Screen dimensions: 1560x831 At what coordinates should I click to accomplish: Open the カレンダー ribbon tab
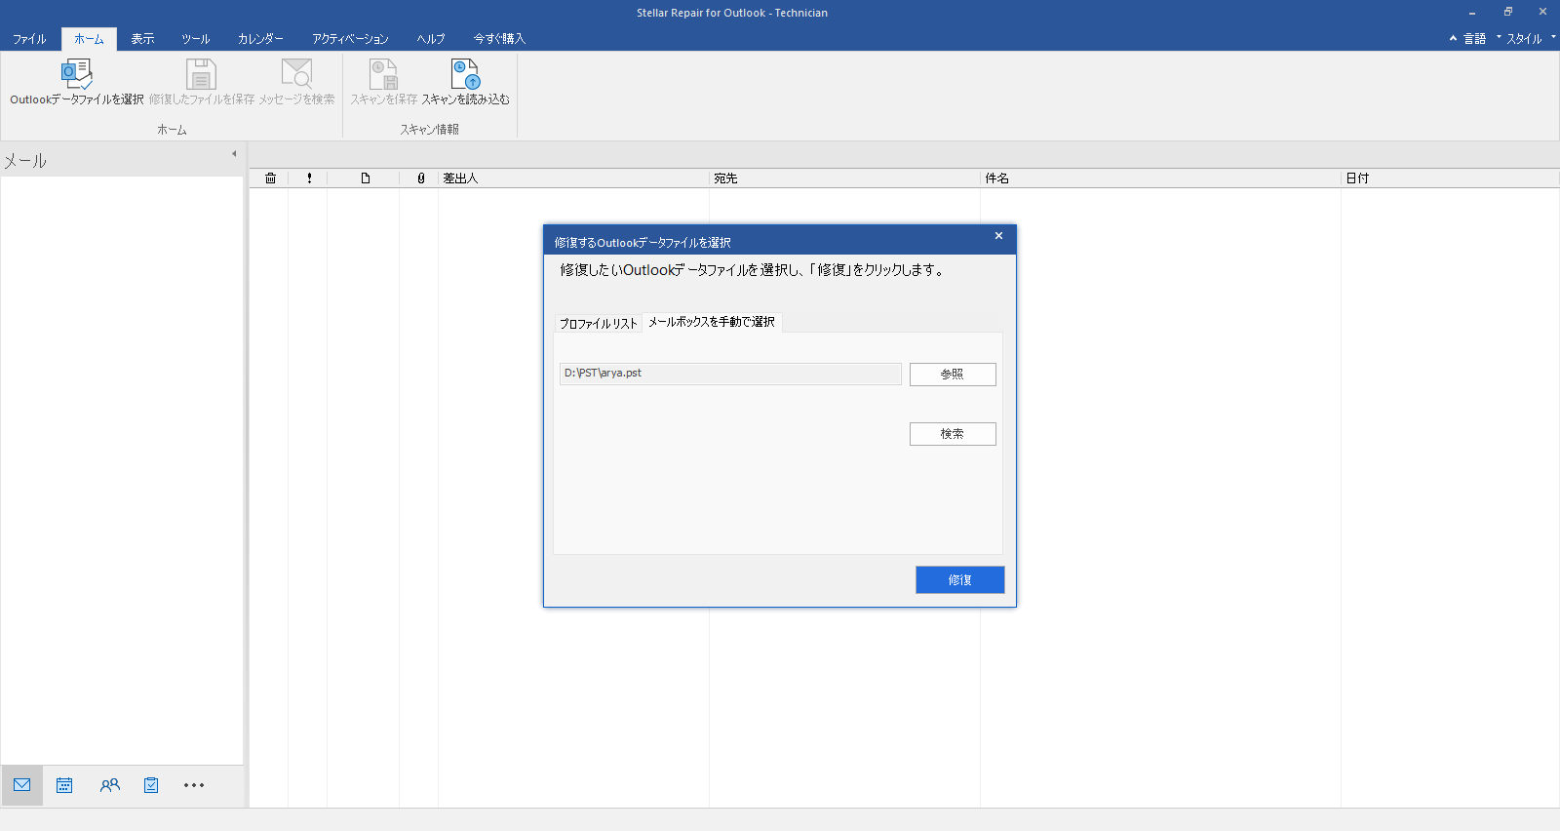(x=260, y=39)
